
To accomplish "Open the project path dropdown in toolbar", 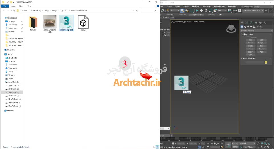I will [253, 11].
